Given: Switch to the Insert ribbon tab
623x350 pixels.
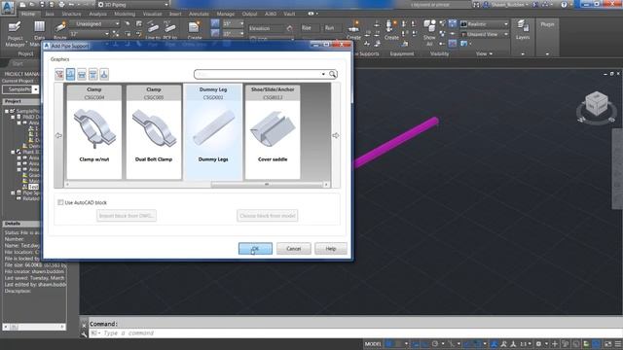Looking at the screenshot, I should click(x=175, y=14).
